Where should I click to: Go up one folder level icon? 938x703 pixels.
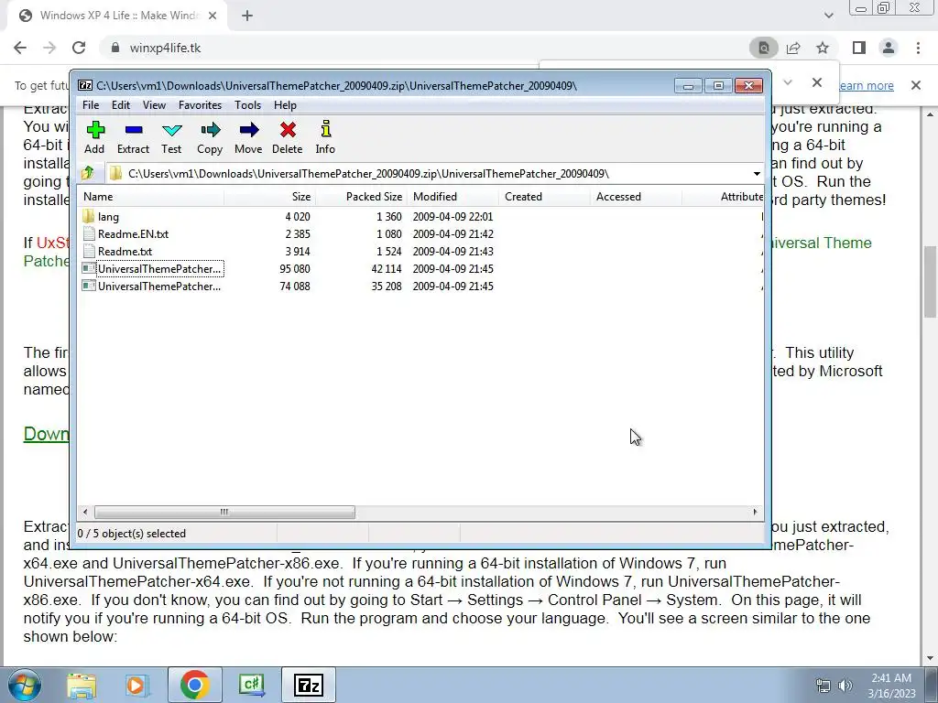tap(88, 173)
